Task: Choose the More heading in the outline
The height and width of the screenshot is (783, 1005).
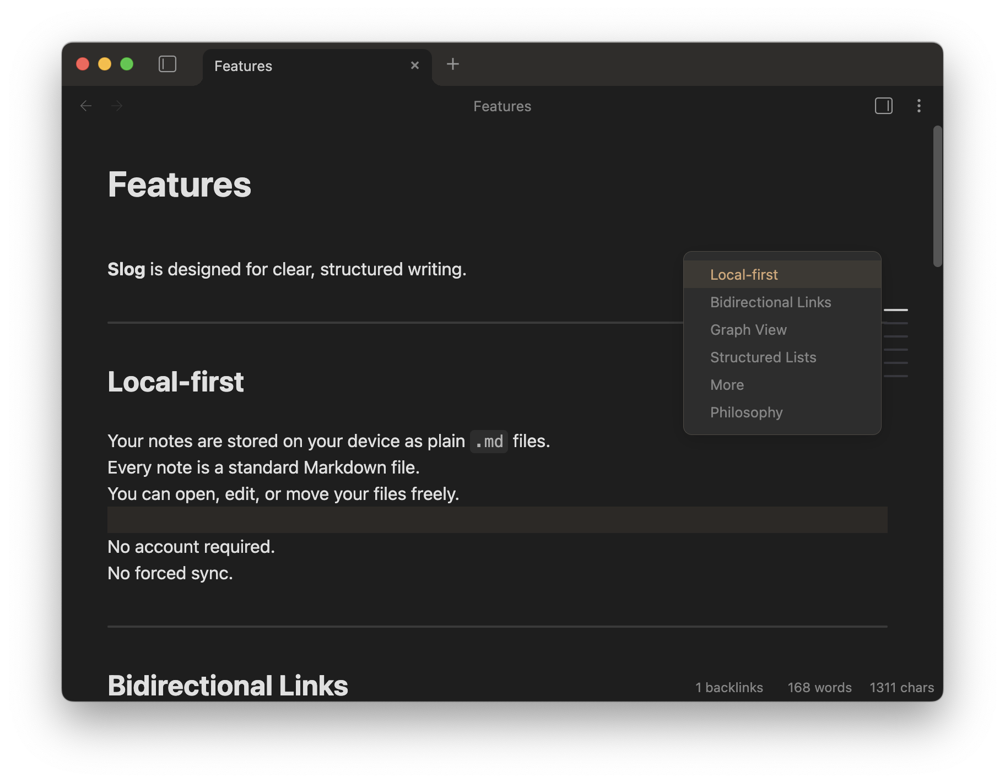Action: click(727, 385)
